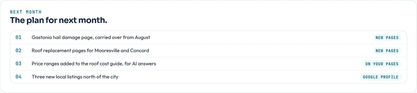Click the word August in row 01
The width and height of the screenshot is (417, 93).
pos(142,37)
